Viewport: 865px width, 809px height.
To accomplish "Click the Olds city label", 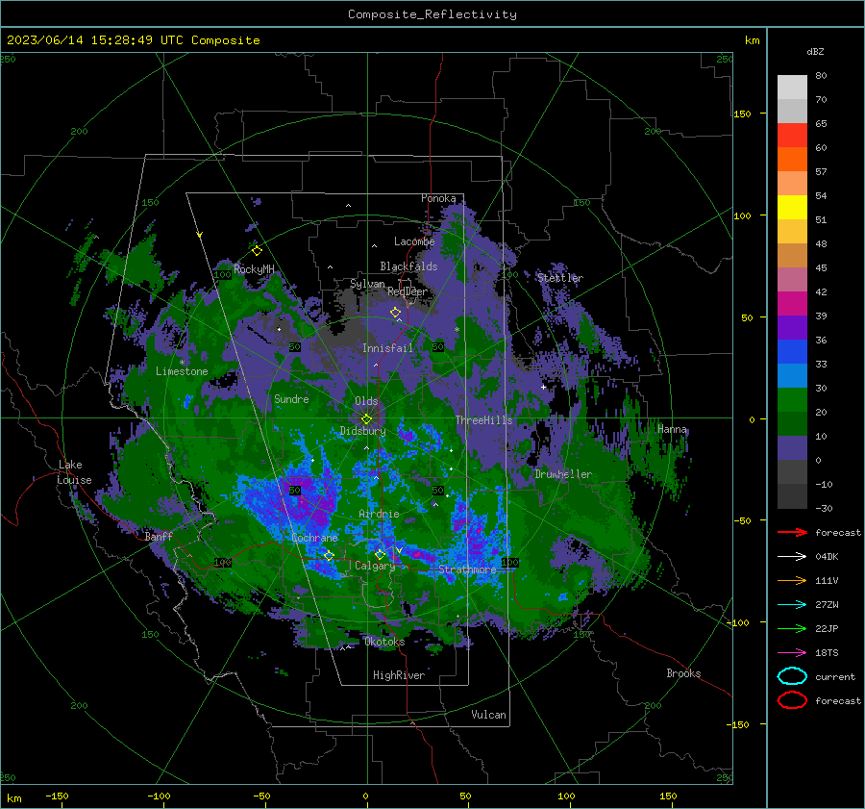I will [366, 401].
